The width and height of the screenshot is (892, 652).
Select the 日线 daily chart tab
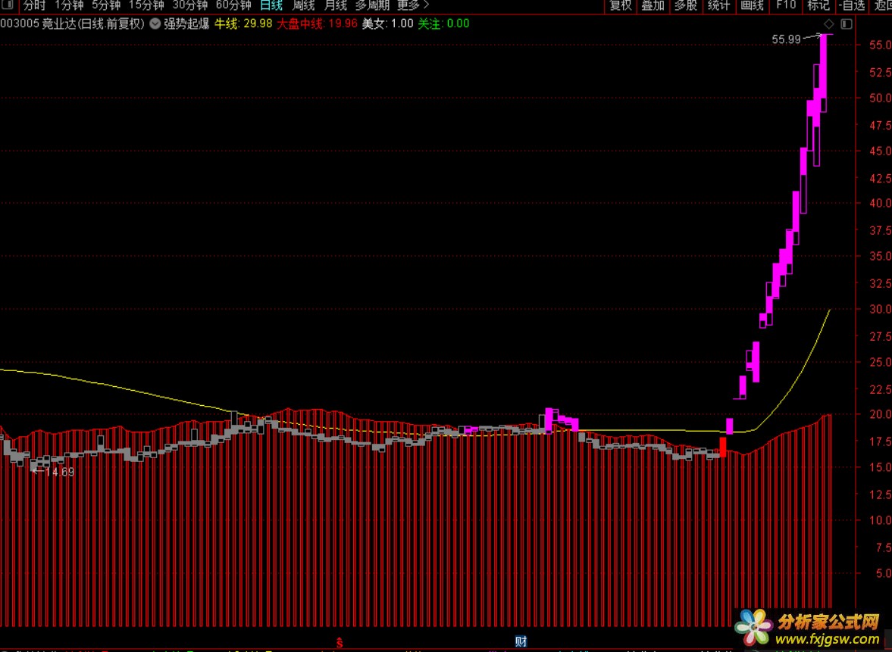click(271, 5)
